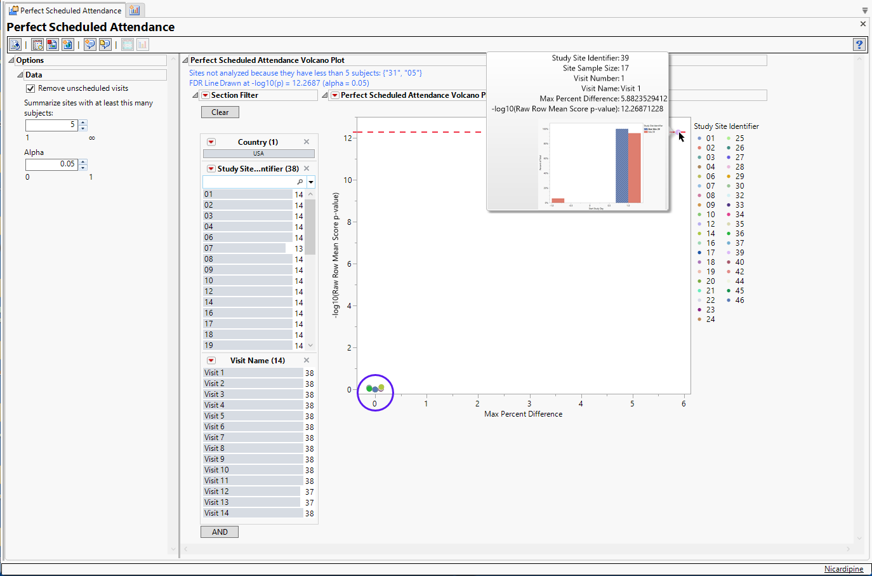Click the first toolbar icon with blue arrow
Image resolution: width=872 pixels, height=576 pixels.
pos(15,44)
